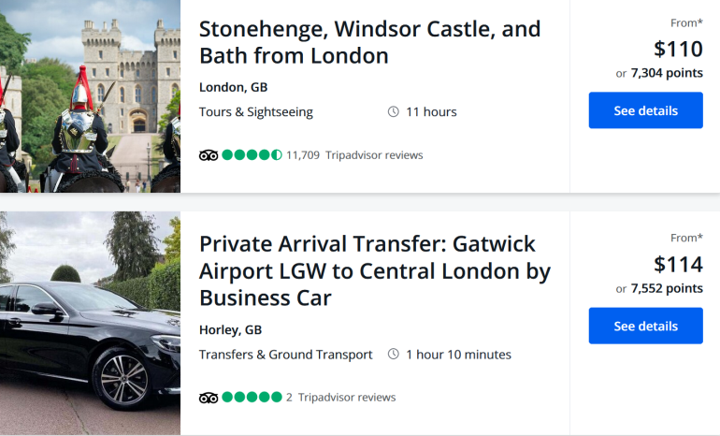Select the black business car thumbnail image
The image size is (720, 436).
pyautogui.click(x=90, y=323)
